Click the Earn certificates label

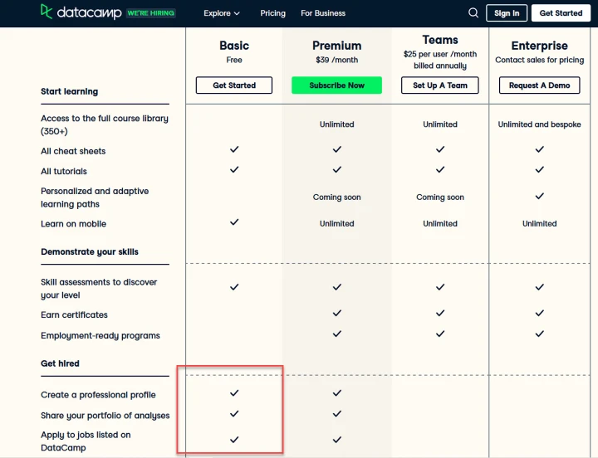click(75, 314)
